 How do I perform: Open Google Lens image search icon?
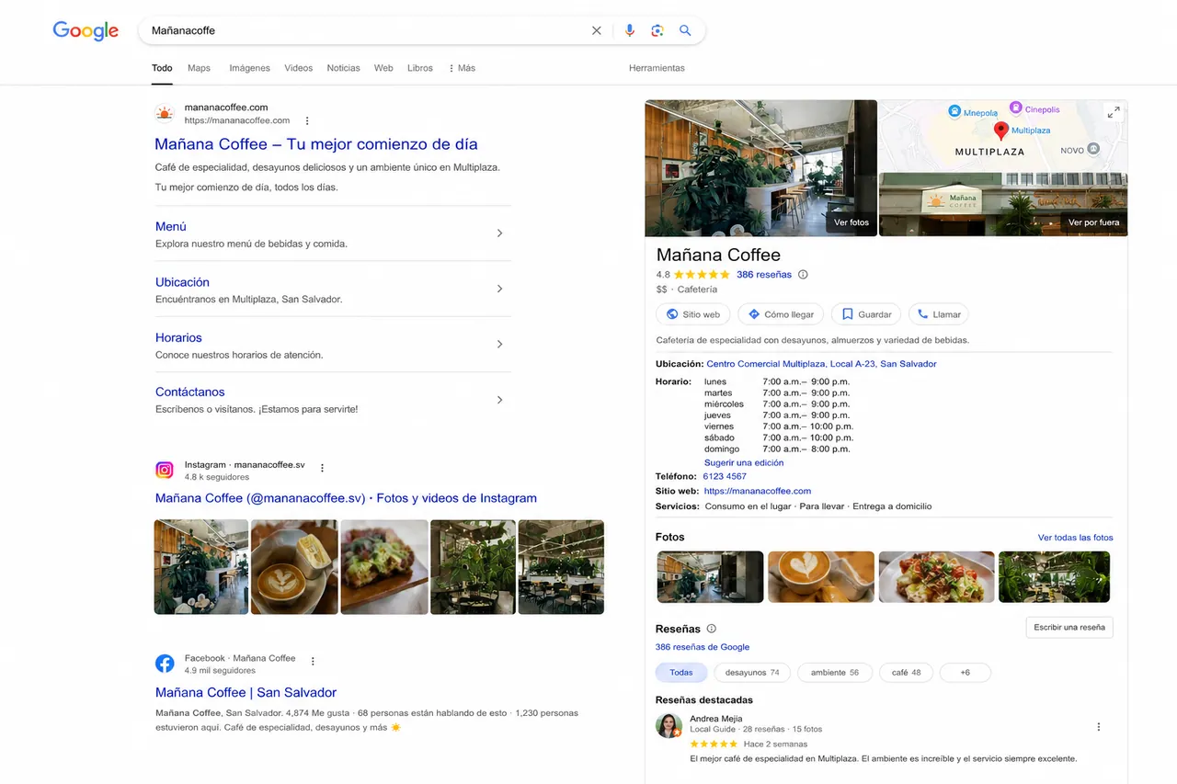click(x=657, y=30)
